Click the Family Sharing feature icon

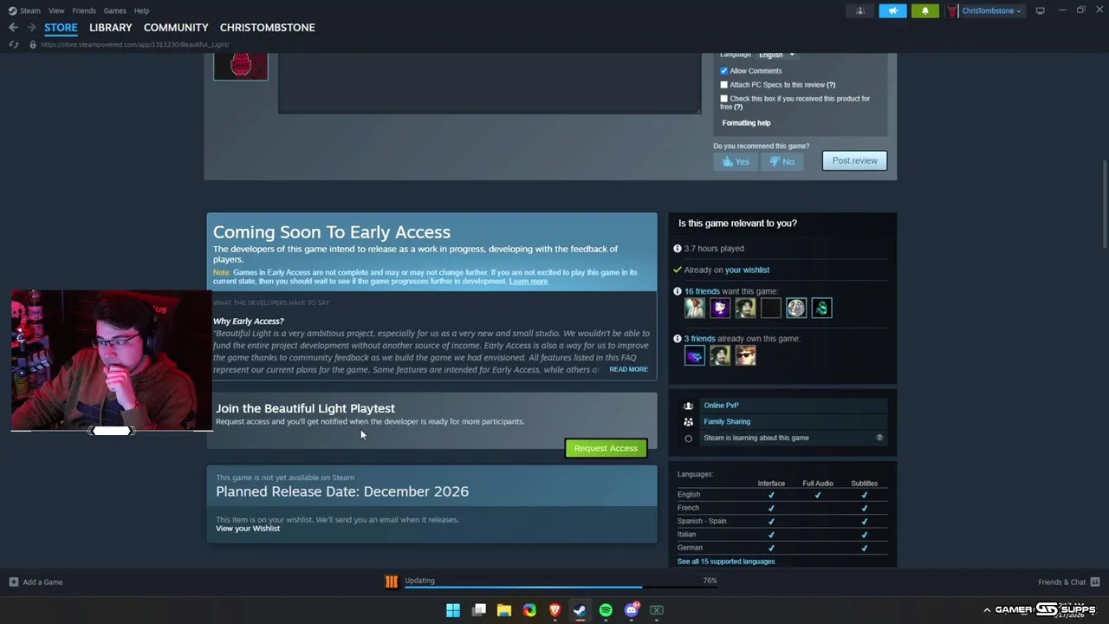coord(688,422)
